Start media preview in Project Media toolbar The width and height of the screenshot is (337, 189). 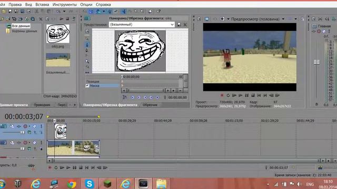[x=62, y=19]
